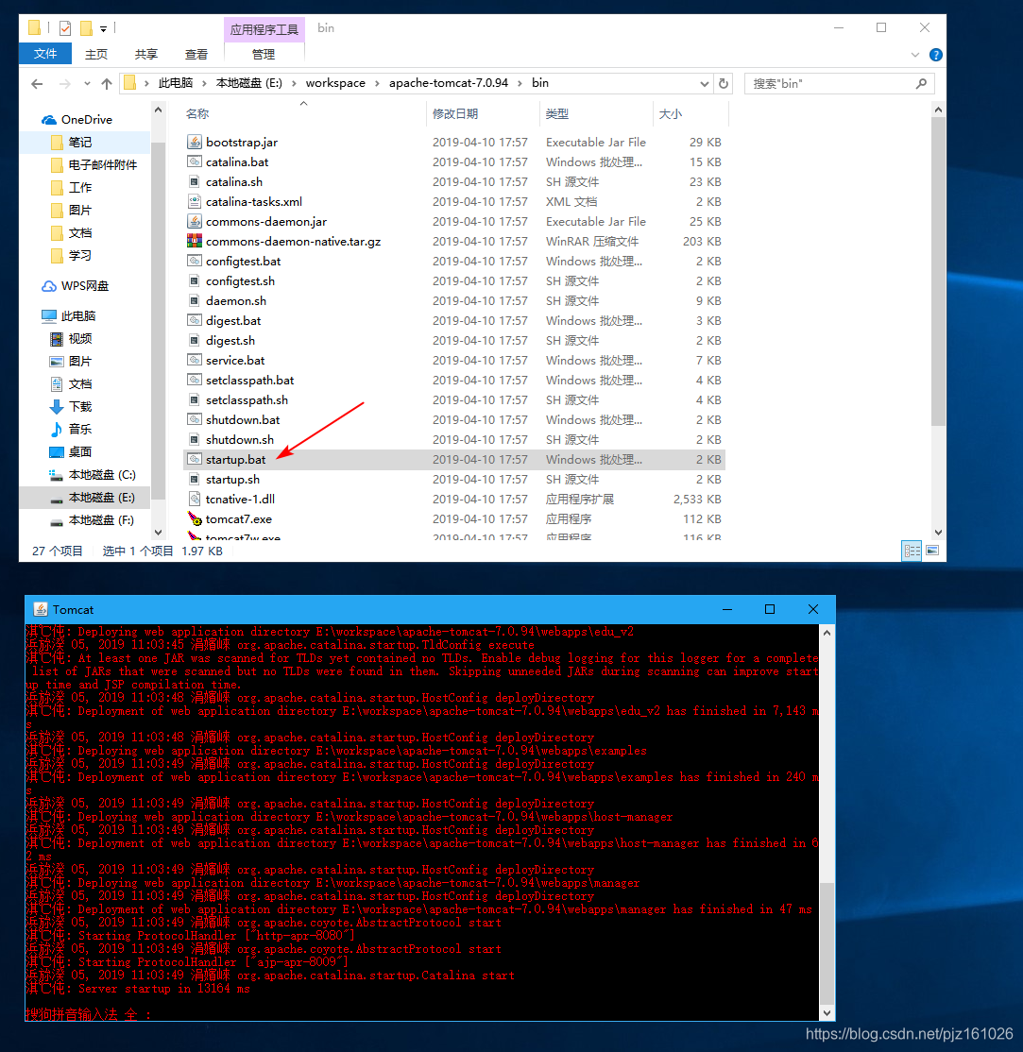
Task: Expand the chevron after 本地磁盘 (E:) in breadcrumb
Action: (294, 83)
